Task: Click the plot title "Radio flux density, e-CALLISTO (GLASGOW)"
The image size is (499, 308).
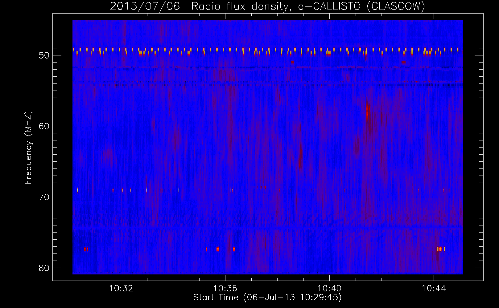Action: tap(308, 6)
